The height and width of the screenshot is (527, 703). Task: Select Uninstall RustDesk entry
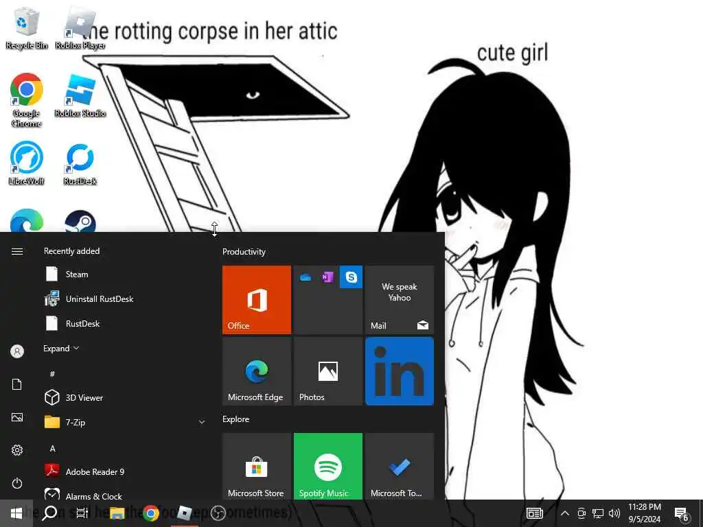pos(126,298)
